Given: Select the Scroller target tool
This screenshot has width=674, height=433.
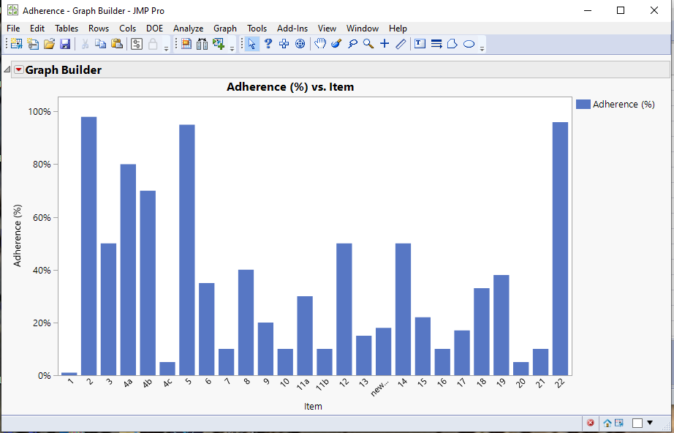Looking at the screenshot, I should click(x=300, y=44).
